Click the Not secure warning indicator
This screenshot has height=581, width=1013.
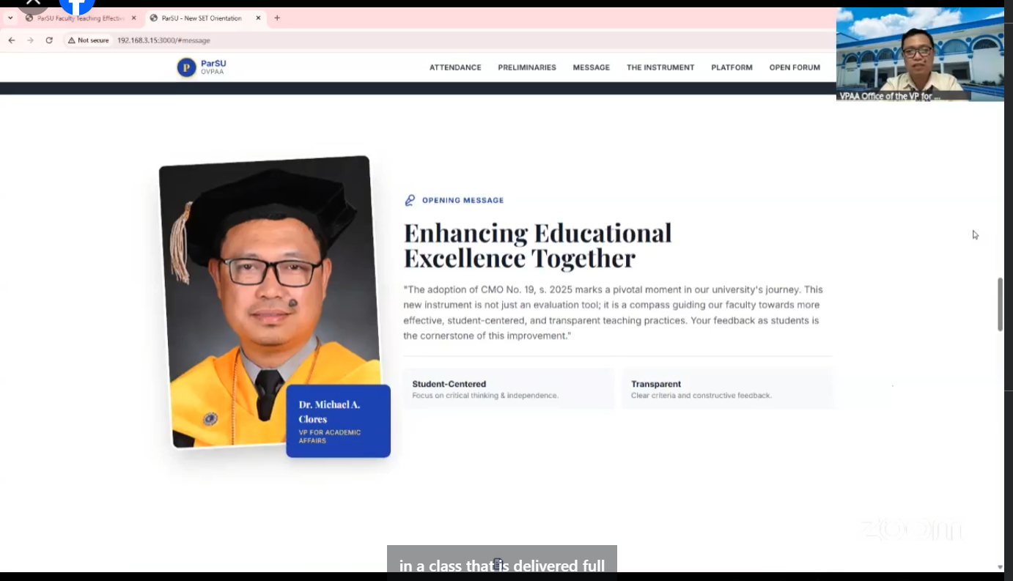[x=88, y=40]
